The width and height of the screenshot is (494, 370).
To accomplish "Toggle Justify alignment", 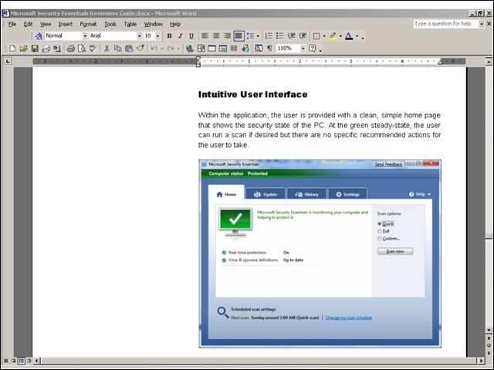I will 239,36.
